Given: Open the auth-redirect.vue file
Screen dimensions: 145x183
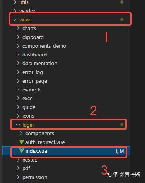Looking at the screenshot, I should pyautogui.click(x=45, y=142).
